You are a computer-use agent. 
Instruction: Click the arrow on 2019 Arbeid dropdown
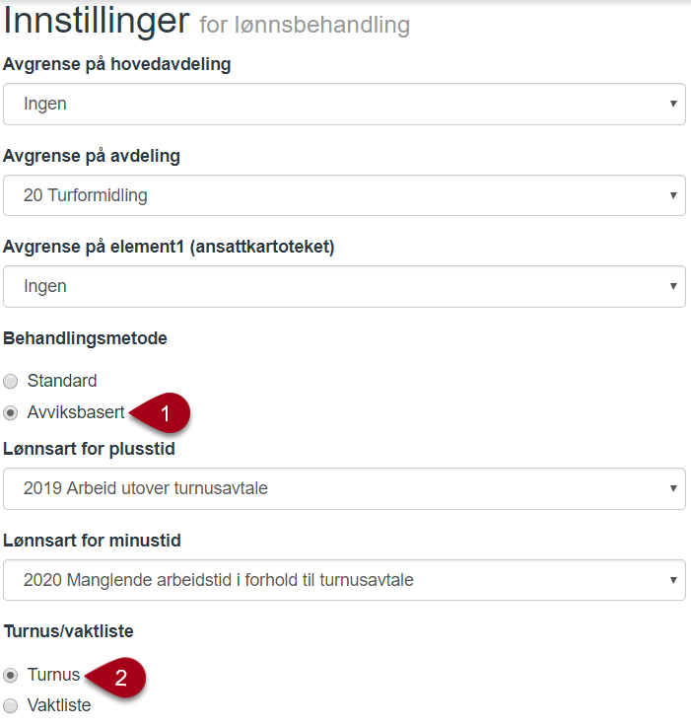point(673,488)
